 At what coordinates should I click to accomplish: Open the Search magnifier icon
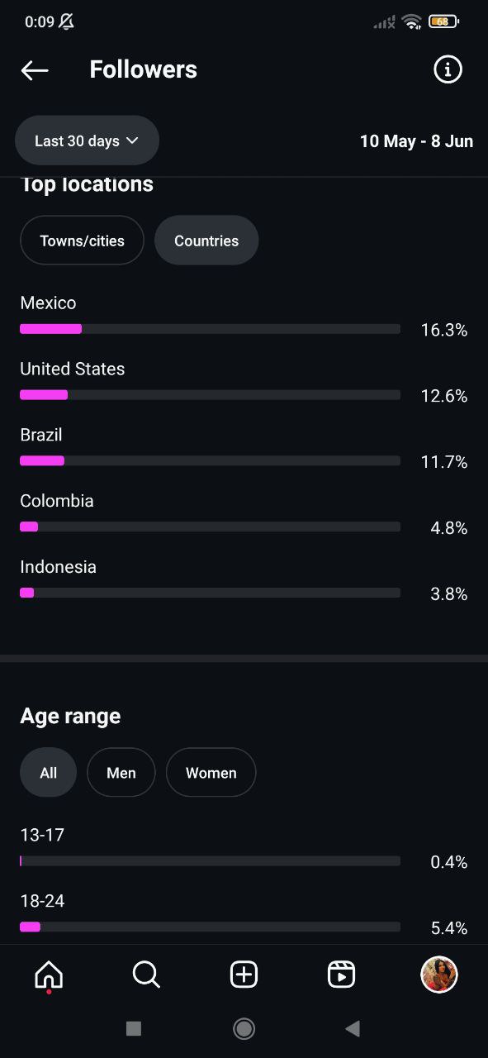pos(146,975)
